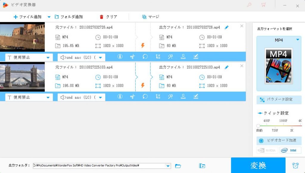Click マージ in the toolbar
305x173 pixels.
pyautogui.click(x=151, y=17)
